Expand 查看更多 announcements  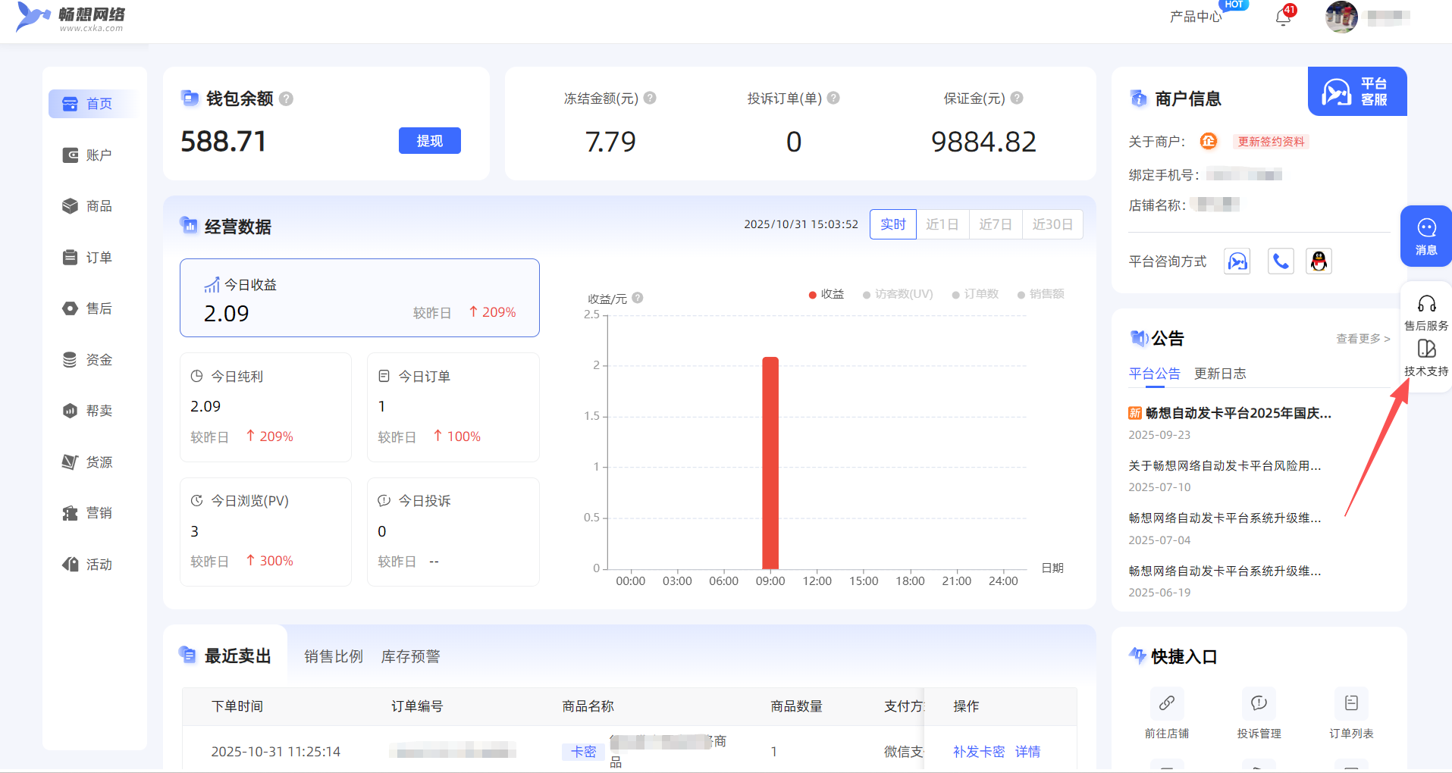coord(1363,339)
